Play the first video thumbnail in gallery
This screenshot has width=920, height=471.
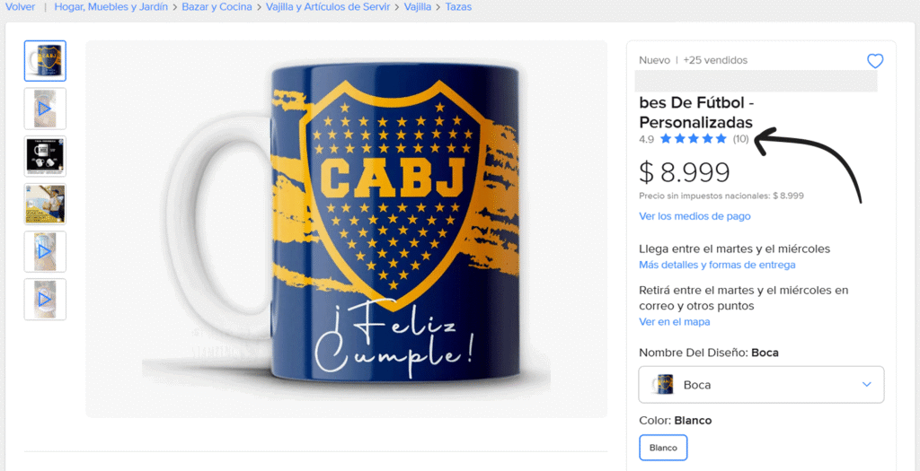click(45, 108)
